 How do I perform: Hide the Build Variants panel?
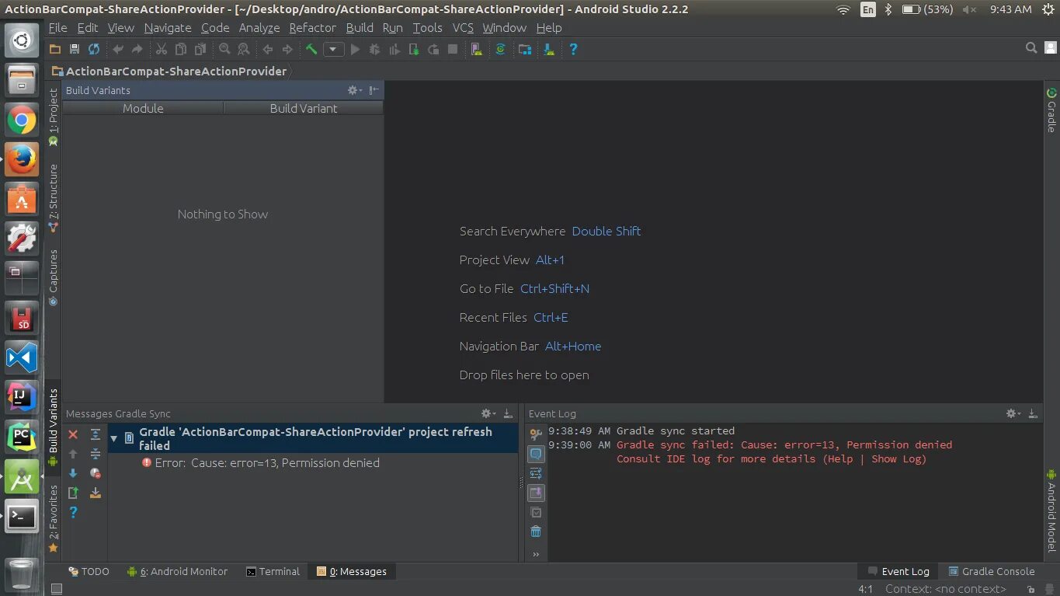[374, 90]
